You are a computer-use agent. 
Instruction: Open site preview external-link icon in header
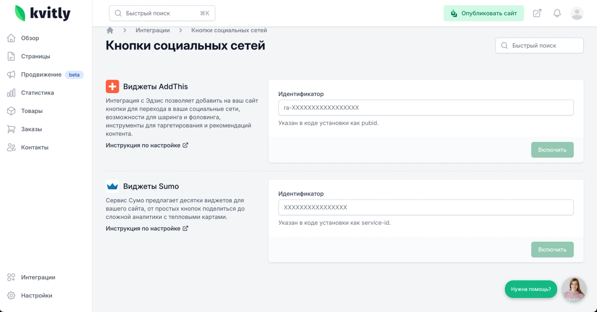coord(537,13)
